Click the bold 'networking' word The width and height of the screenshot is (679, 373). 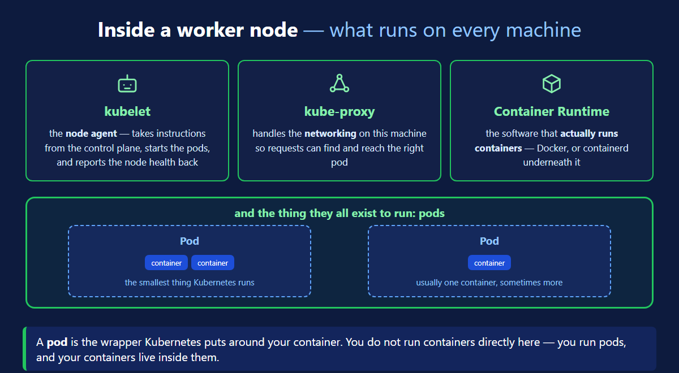click(x=330, y=133)
